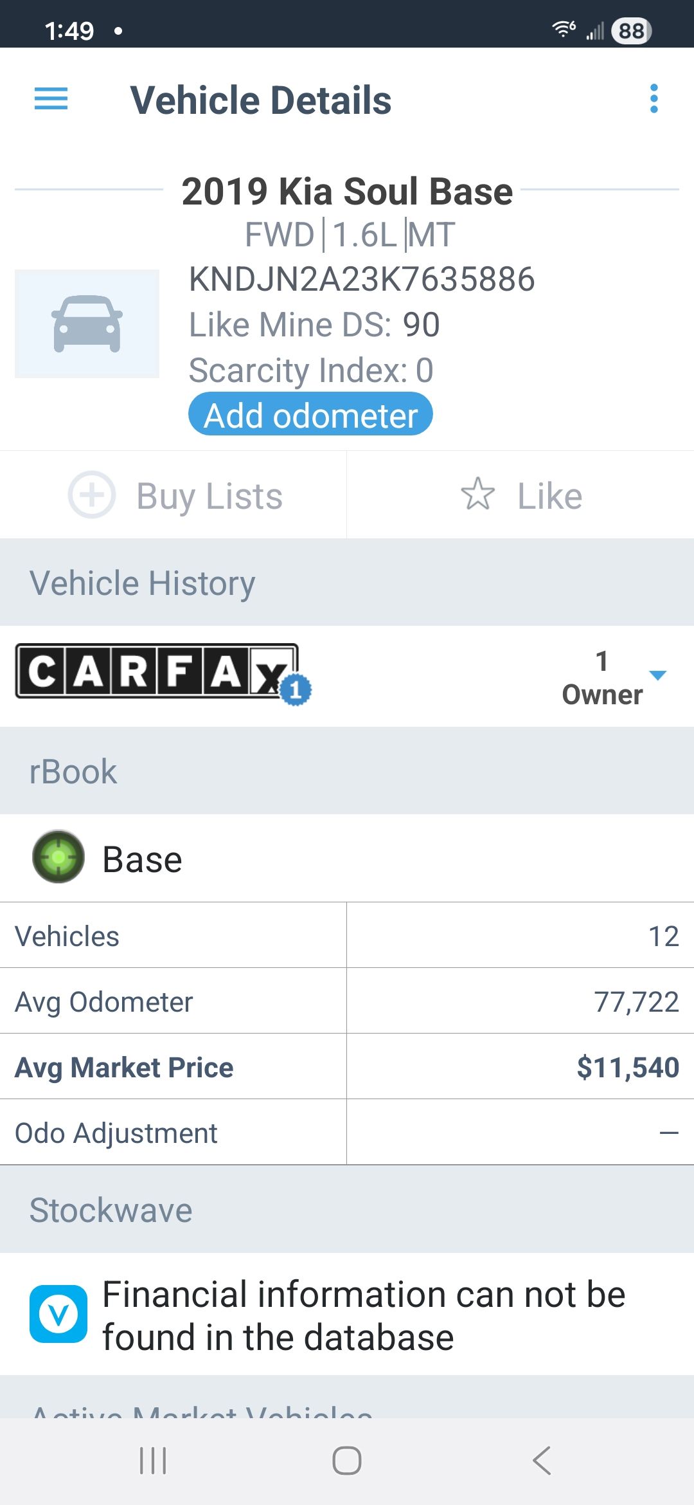Image resolution: width=694 pixels, height=1505 pixels.
Task: Expand the 1 Owner dropdown arrow
Action: 658,675
